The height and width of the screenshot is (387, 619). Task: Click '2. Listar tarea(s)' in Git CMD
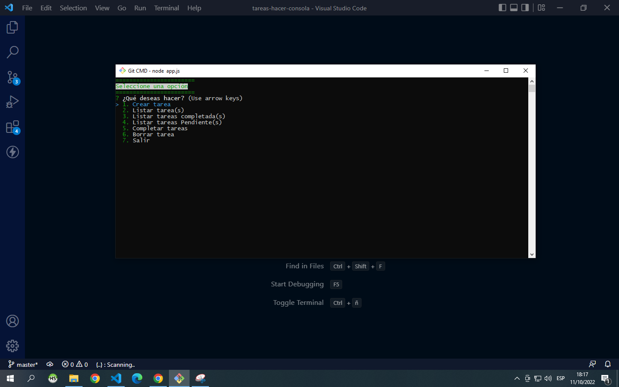(153, 111)
